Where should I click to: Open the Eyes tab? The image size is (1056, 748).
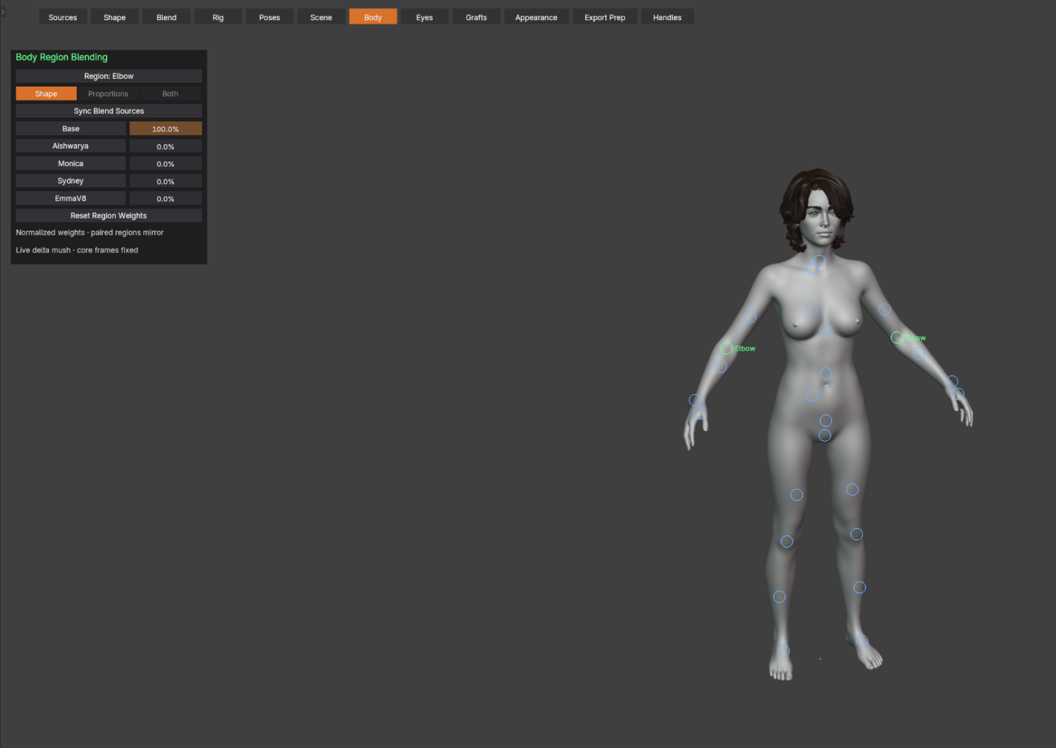(424, 17)
